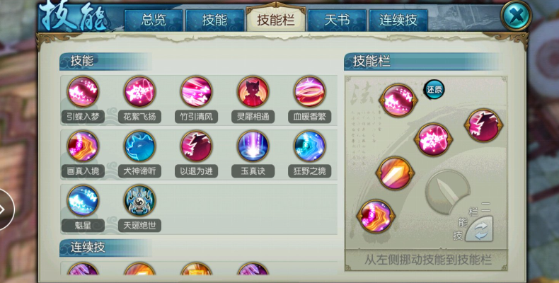Switch to the 技能 tab
Viewport: 559px width, 283px height.
point(214,21)
